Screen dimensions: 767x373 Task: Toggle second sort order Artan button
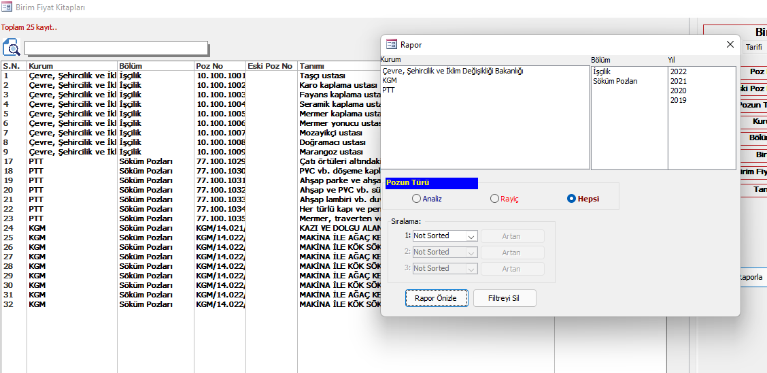tap(513, 253)
